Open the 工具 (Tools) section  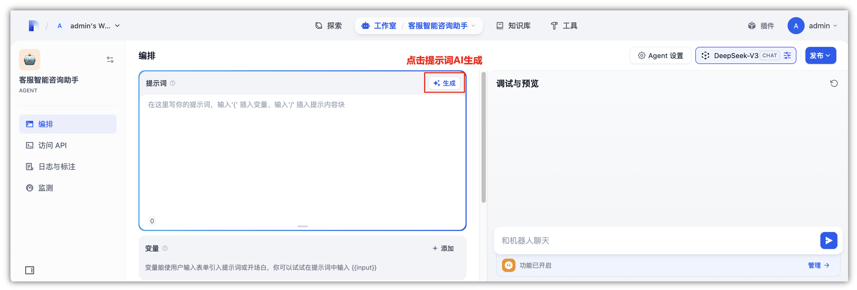(x=563, y=25)
